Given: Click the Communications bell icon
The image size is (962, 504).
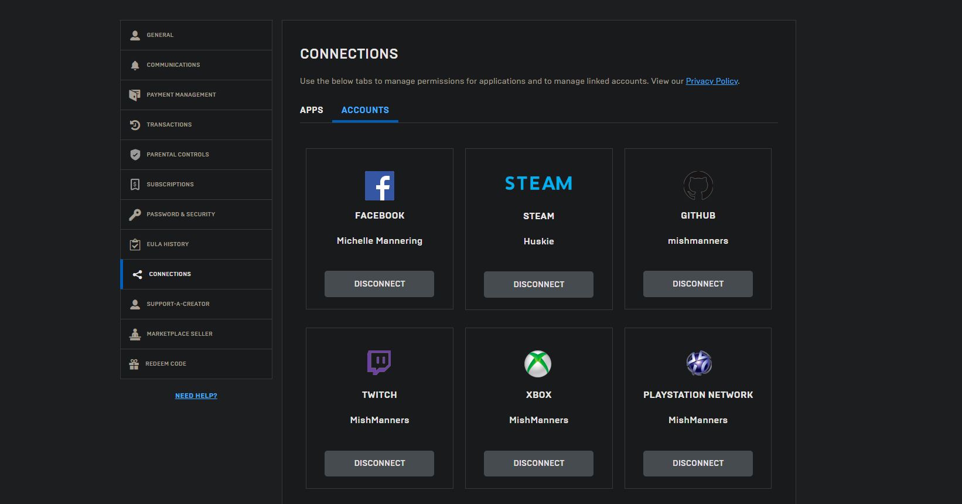Looking at the screenshot, I should [x=135, y=65].
